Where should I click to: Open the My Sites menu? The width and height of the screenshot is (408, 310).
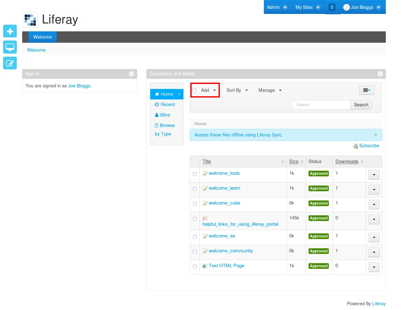click(x=308, y=7)
